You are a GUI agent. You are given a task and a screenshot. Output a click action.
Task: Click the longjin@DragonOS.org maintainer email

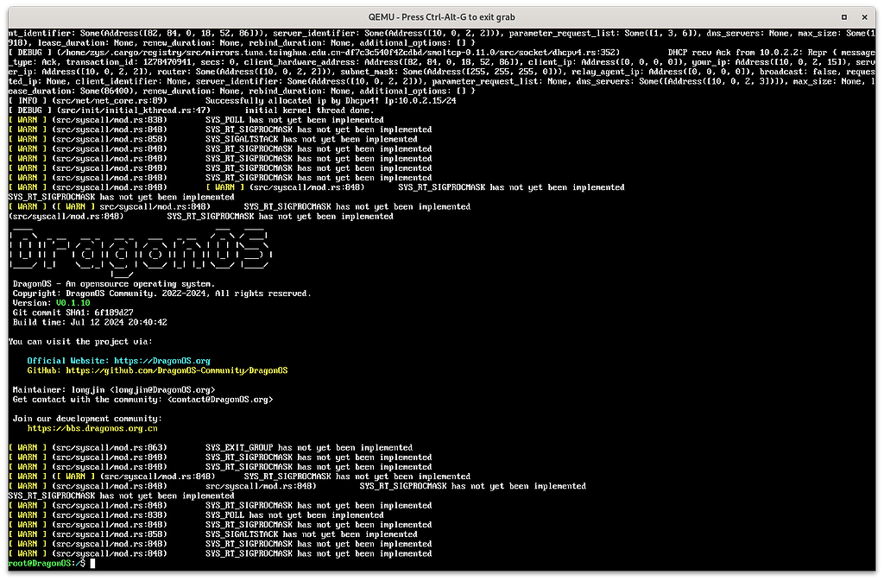pyautogui.click(x=160, y=390)
